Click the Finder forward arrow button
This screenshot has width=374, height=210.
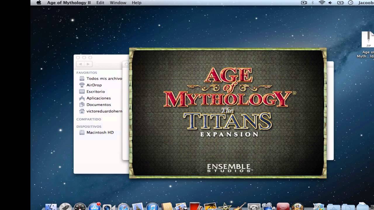tap(88, 64)
